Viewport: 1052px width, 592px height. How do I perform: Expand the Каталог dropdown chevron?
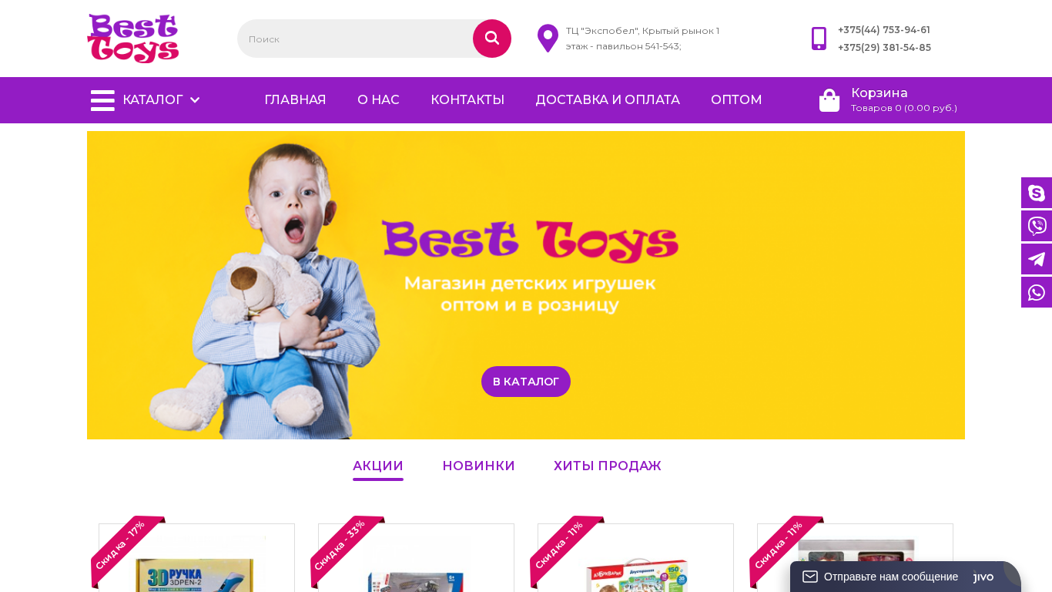tap(195, 100)
